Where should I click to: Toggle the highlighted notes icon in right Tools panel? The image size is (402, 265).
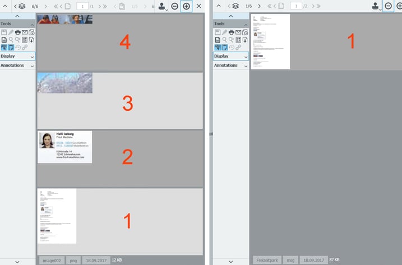225,48
